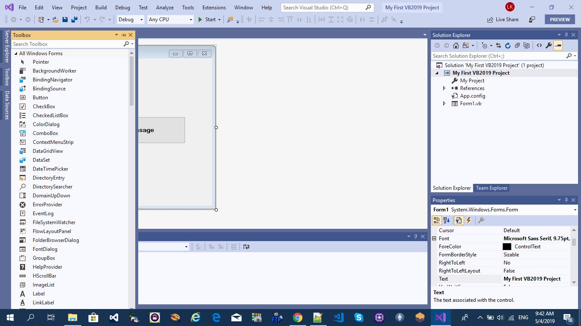Click Solution Explorer Home icon
Image resolution: width=581 pixels, height=326 pixels.
coord(456,45)
